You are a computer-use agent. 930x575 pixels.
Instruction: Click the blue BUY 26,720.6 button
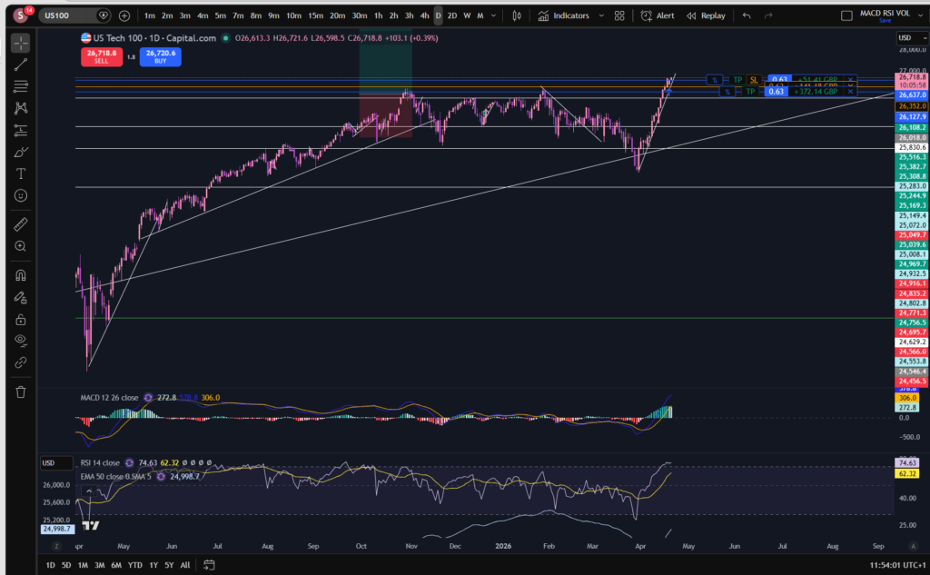tap(160, 56)
